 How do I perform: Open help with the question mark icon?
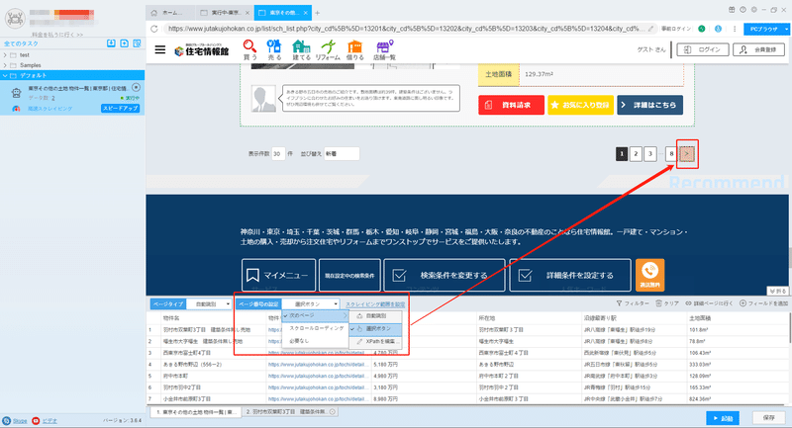pos(742,10)
